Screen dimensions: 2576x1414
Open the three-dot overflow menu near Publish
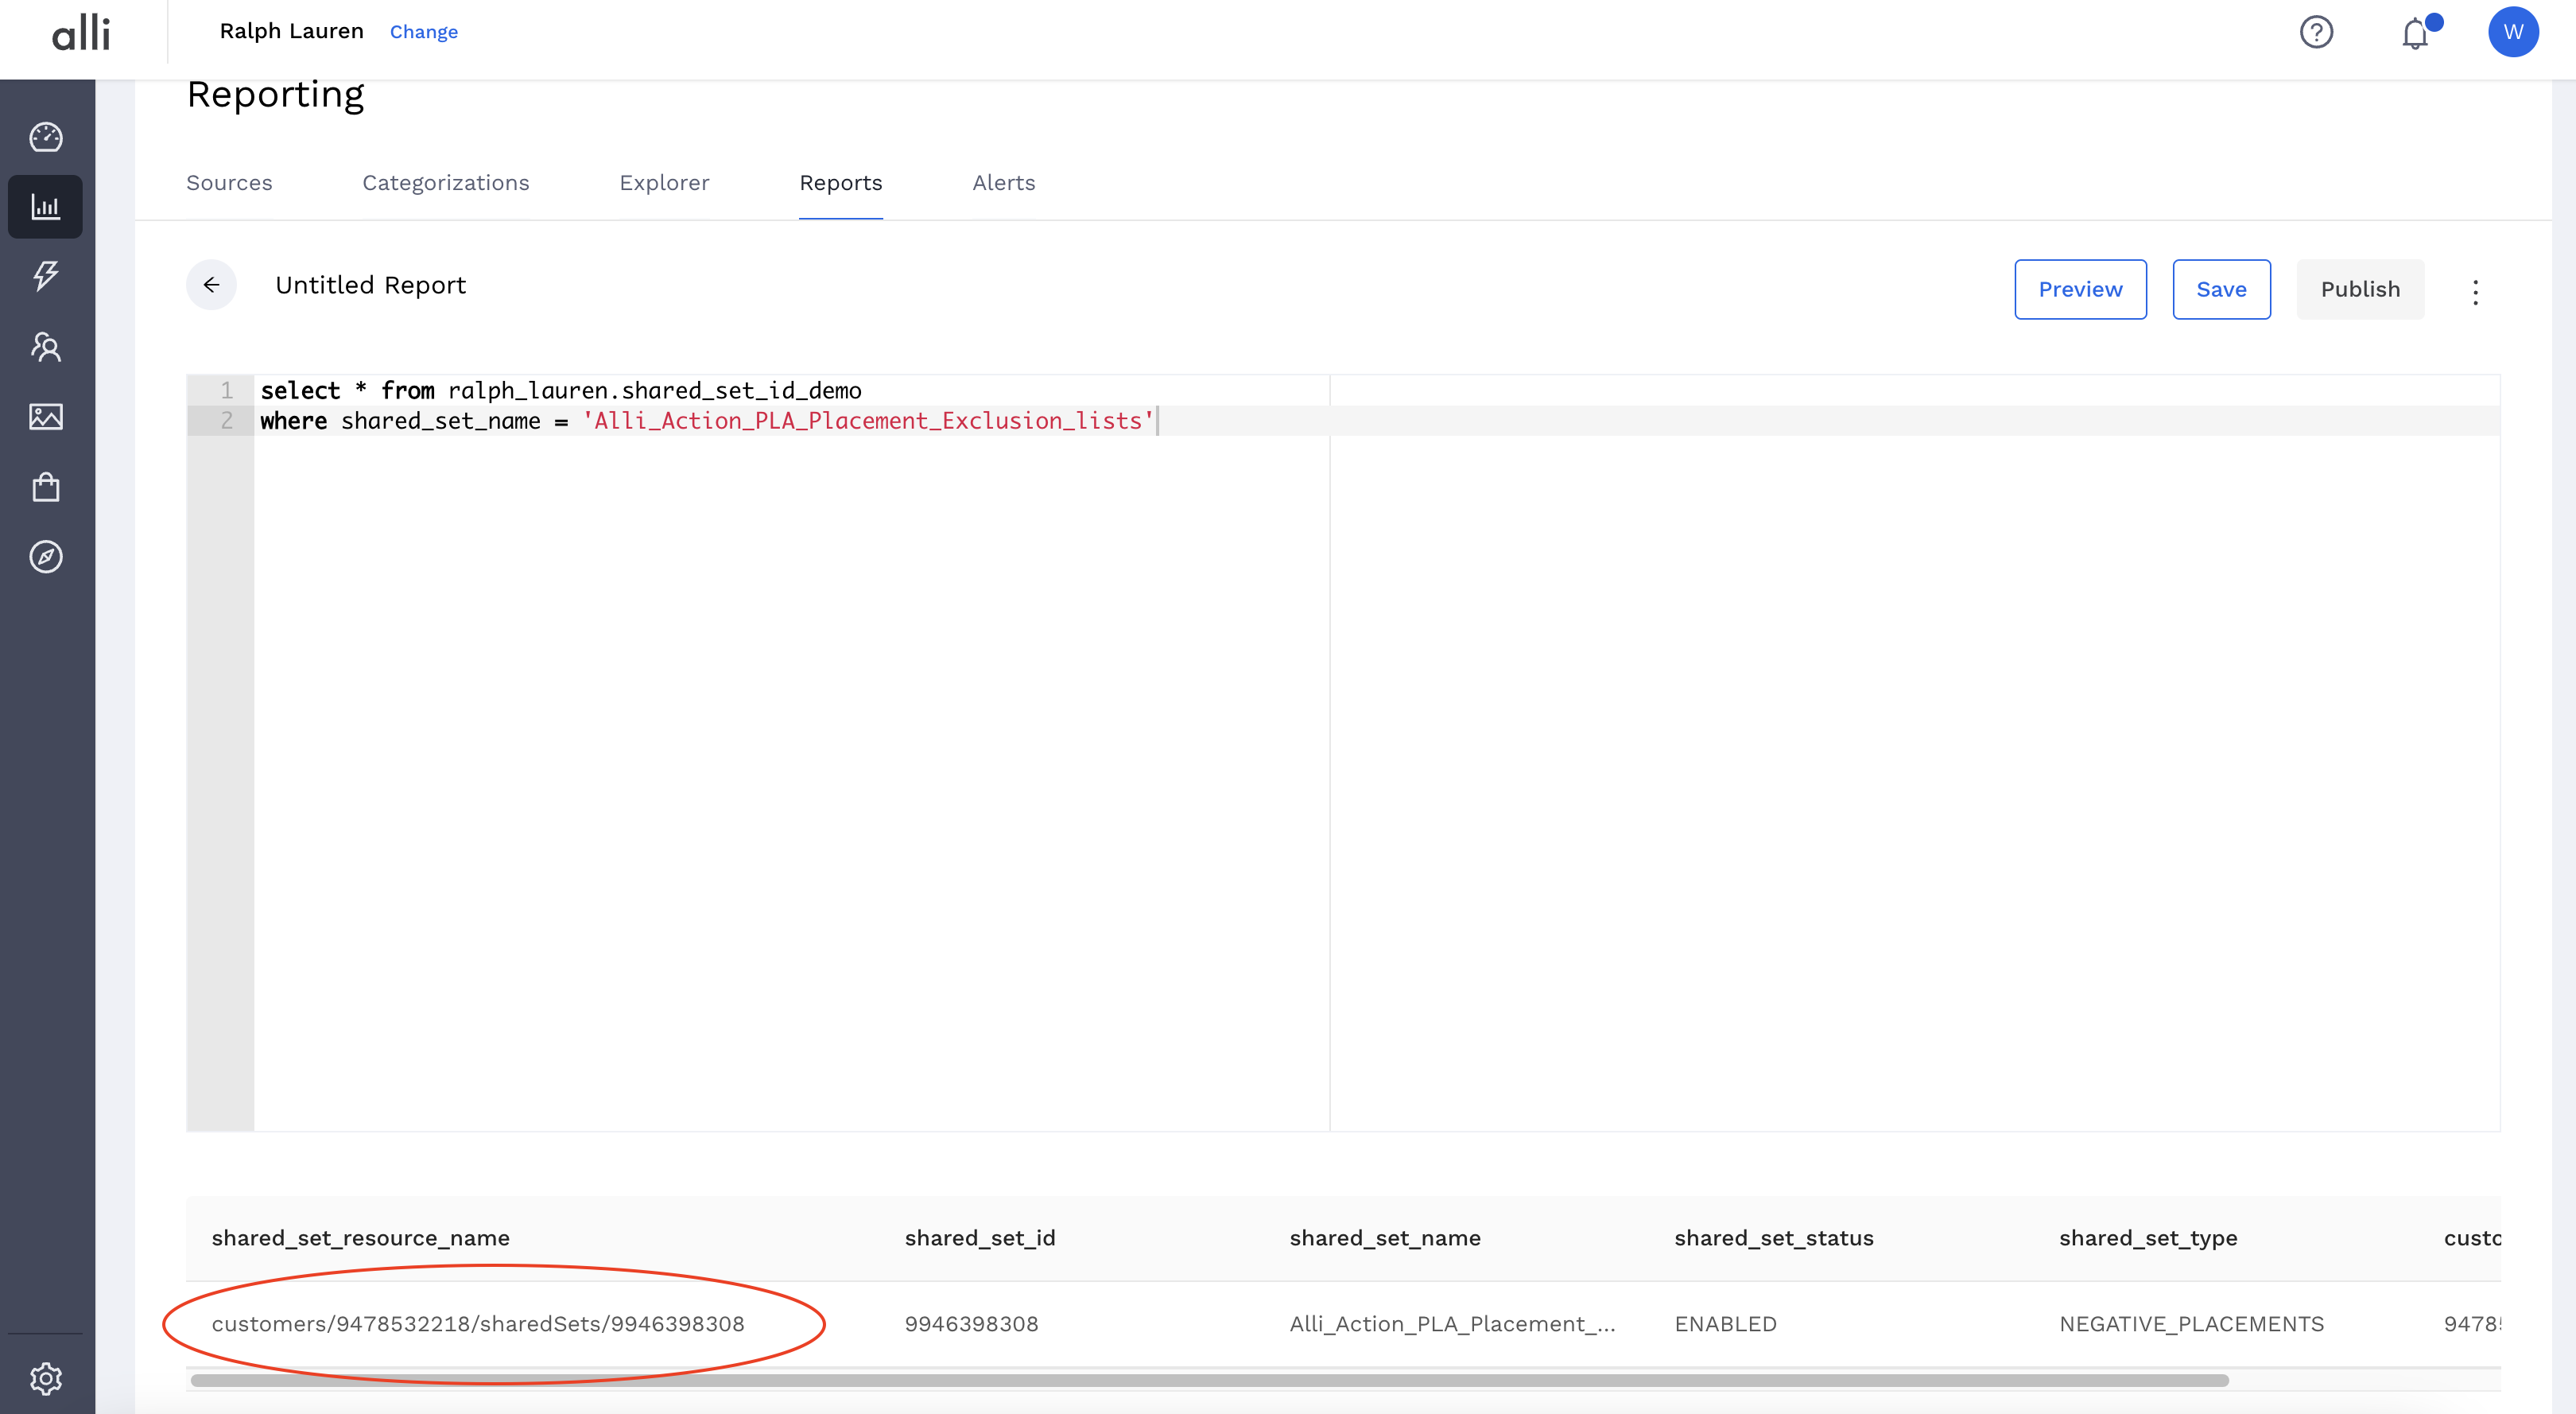coord(2476,291)
